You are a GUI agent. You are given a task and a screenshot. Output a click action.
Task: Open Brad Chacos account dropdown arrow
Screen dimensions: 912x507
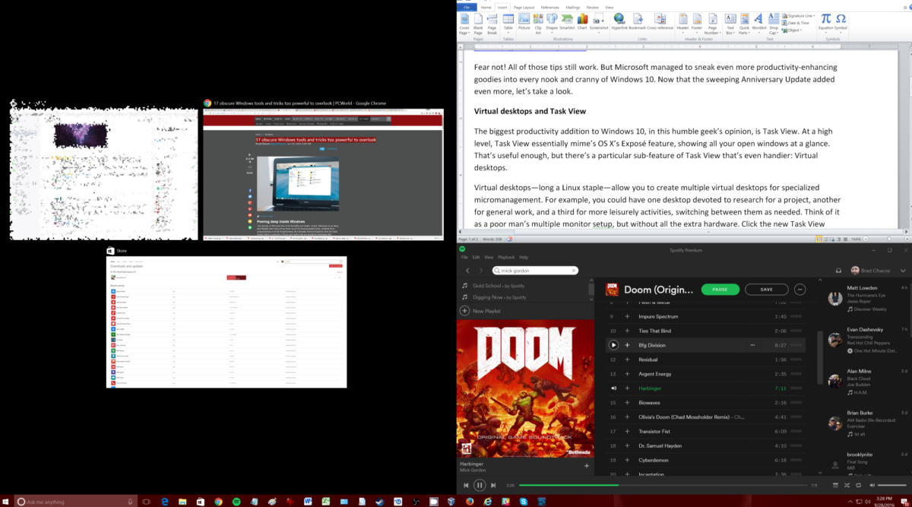901,271
